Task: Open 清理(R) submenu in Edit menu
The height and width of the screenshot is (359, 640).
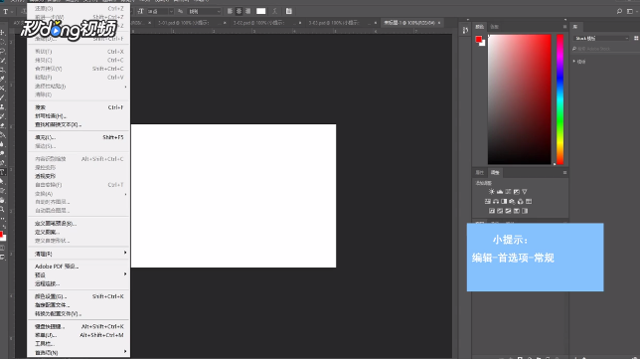Action: (x=79, y=254)
